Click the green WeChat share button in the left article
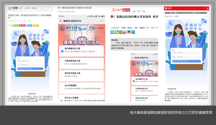Image resolution: width=216 pixels, height=125 pixels. point(15,25)
